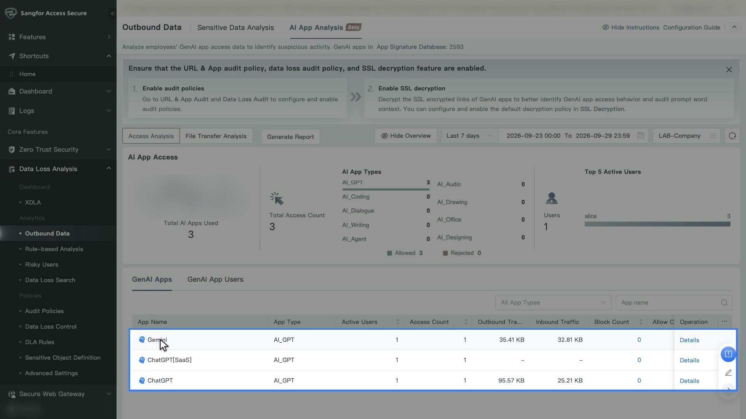Click the Generate Report button
This screenshot has width=746, height=419.
(x=290, y=137)
